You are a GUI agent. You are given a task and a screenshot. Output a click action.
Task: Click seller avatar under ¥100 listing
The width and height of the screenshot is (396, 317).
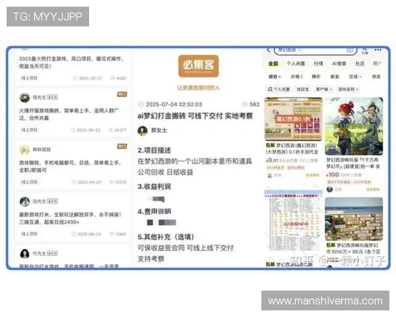pos(329,190)
